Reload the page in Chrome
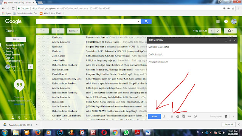The height and width of the screenshot is (136, 242). (13, 8)
